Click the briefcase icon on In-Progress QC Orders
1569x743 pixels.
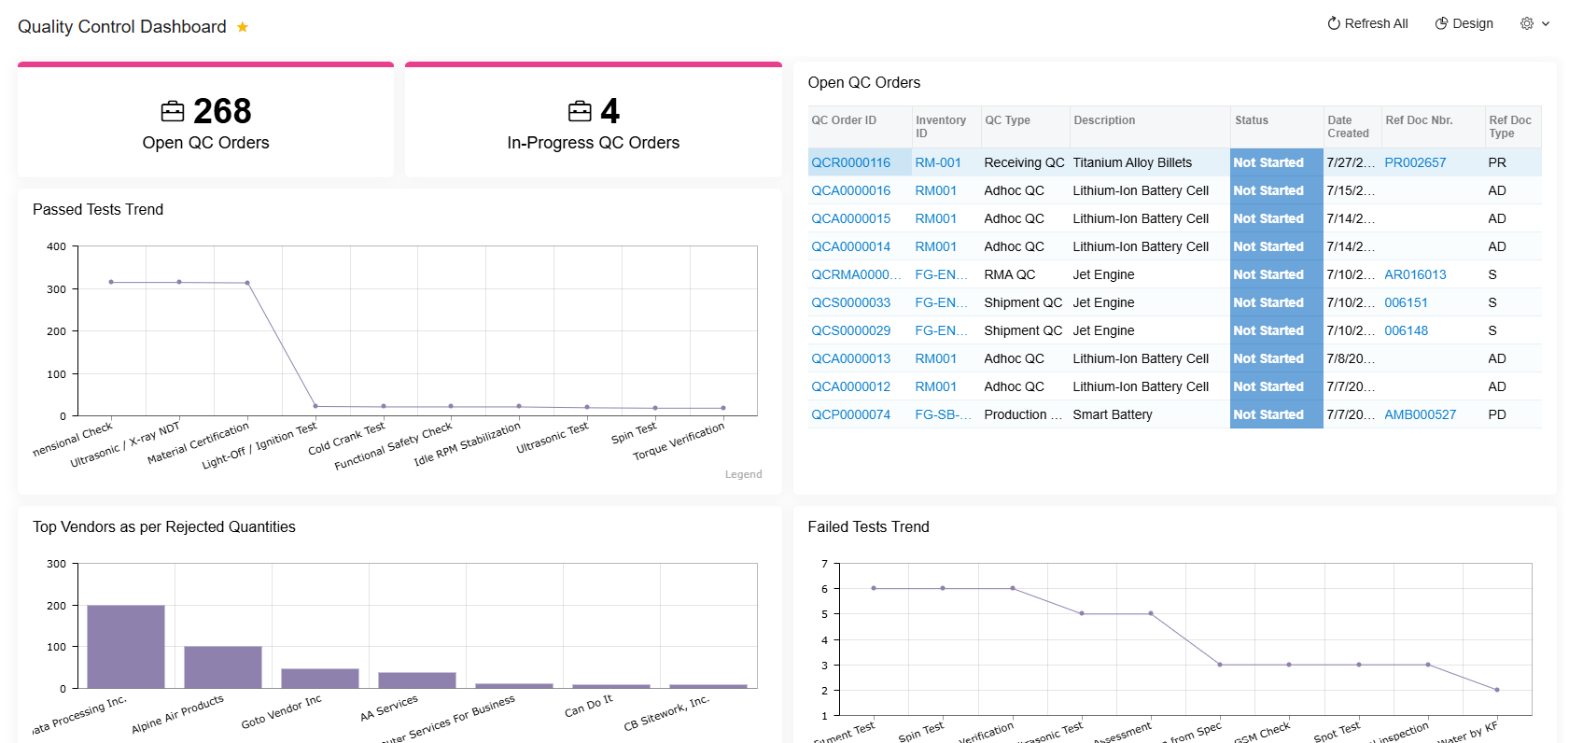(580, 112)
